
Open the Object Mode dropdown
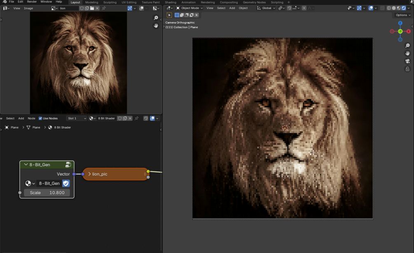point(189,8)
